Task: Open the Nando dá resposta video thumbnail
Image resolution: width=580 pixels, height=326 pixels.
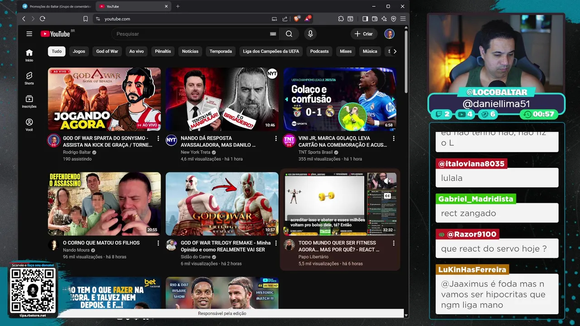Action: [x=222, y=99]
